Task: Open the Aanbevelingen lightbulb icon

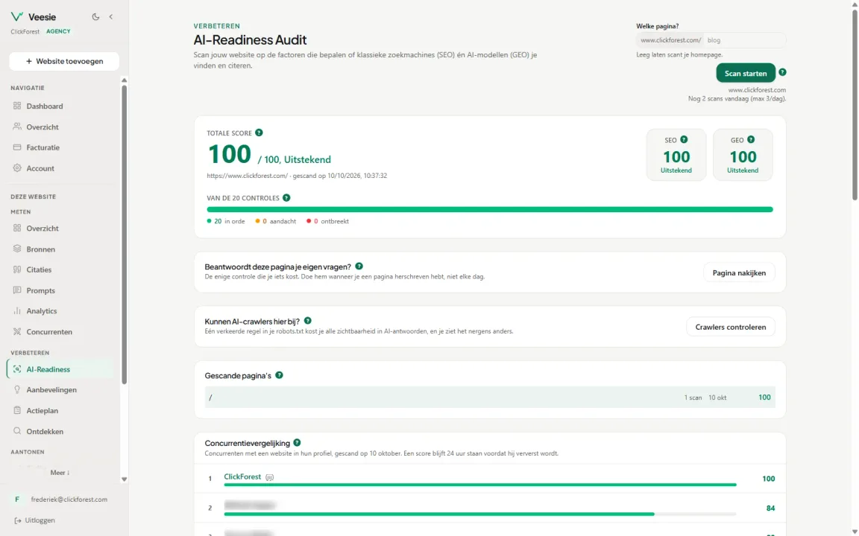Action: pos(17,389)
